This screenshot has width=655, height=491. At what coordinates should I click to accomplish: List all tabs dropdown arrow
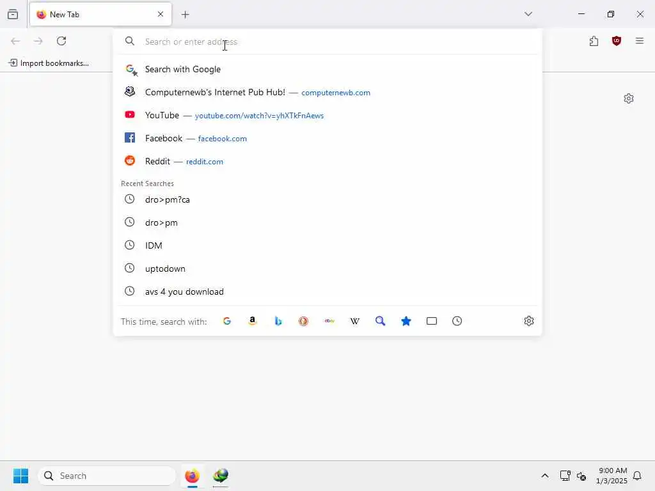[x=528, y=14]
